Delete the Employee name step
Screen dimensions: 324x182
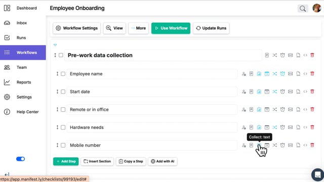(312, 74)
